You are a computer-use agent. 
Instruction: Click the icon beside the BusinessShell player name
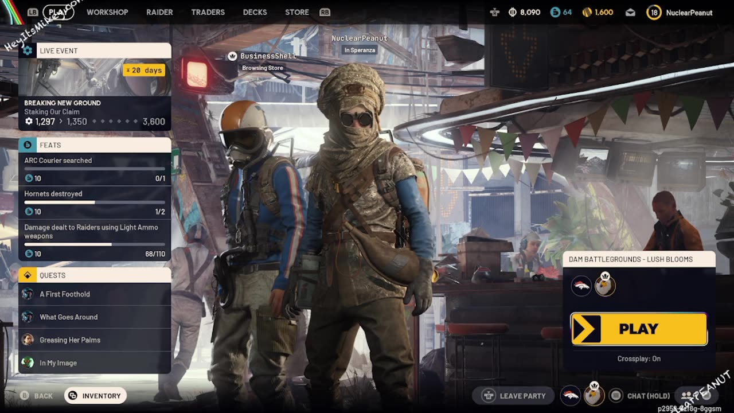tap(232, 56)
